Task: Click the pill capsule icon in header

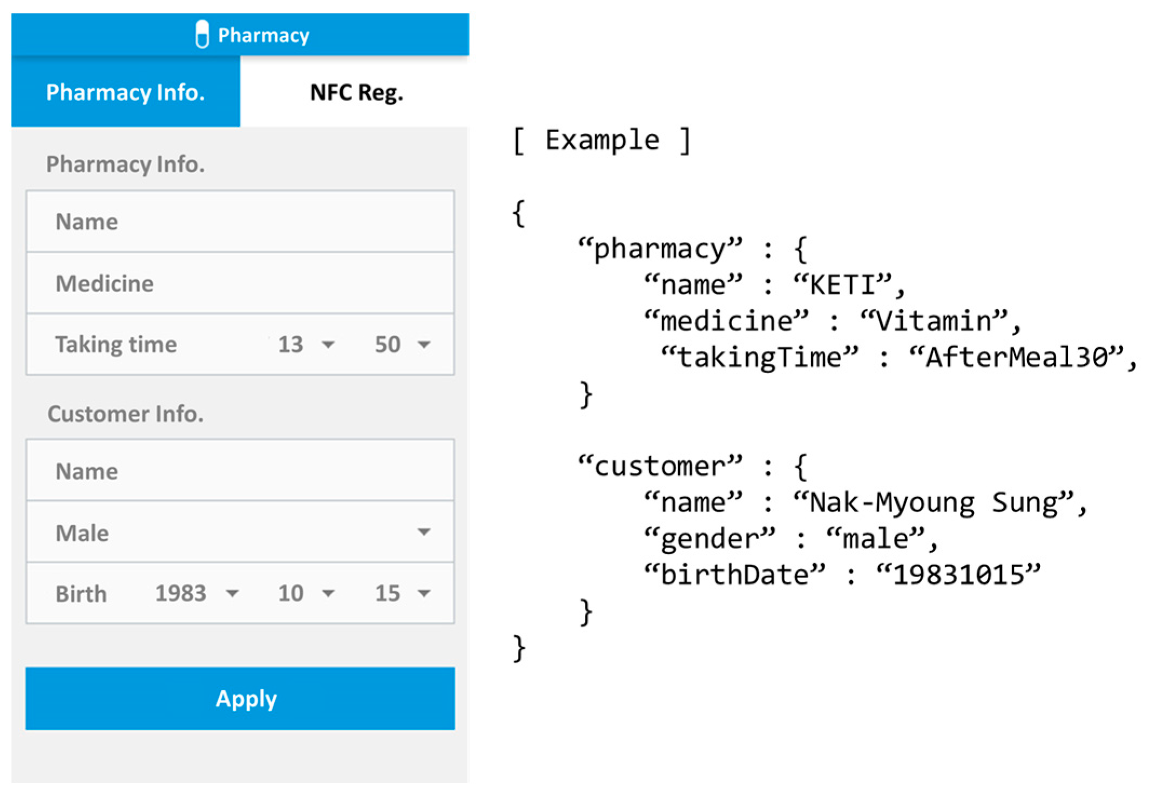Action: point(202,35)
